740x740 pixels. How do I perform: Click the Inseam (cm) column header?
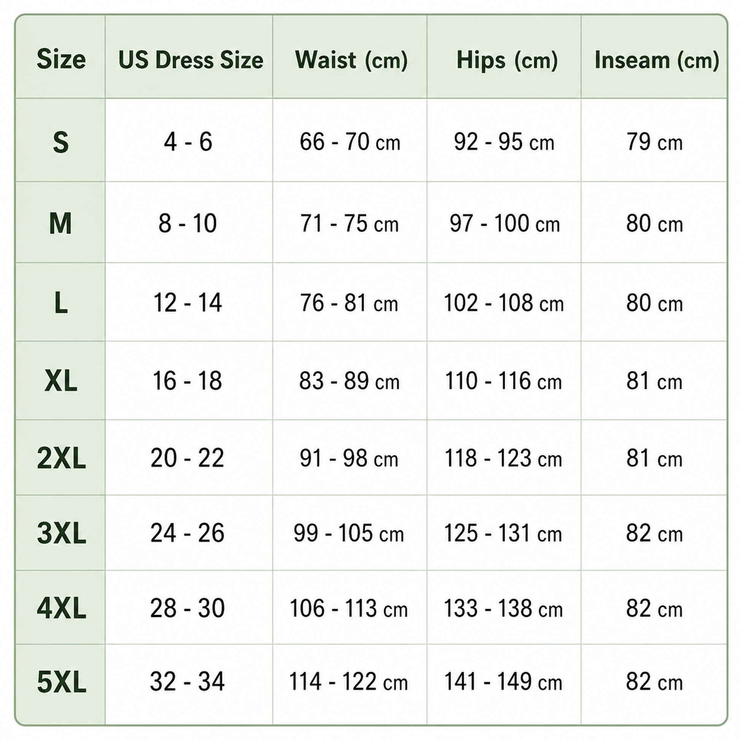click(656, 60)
